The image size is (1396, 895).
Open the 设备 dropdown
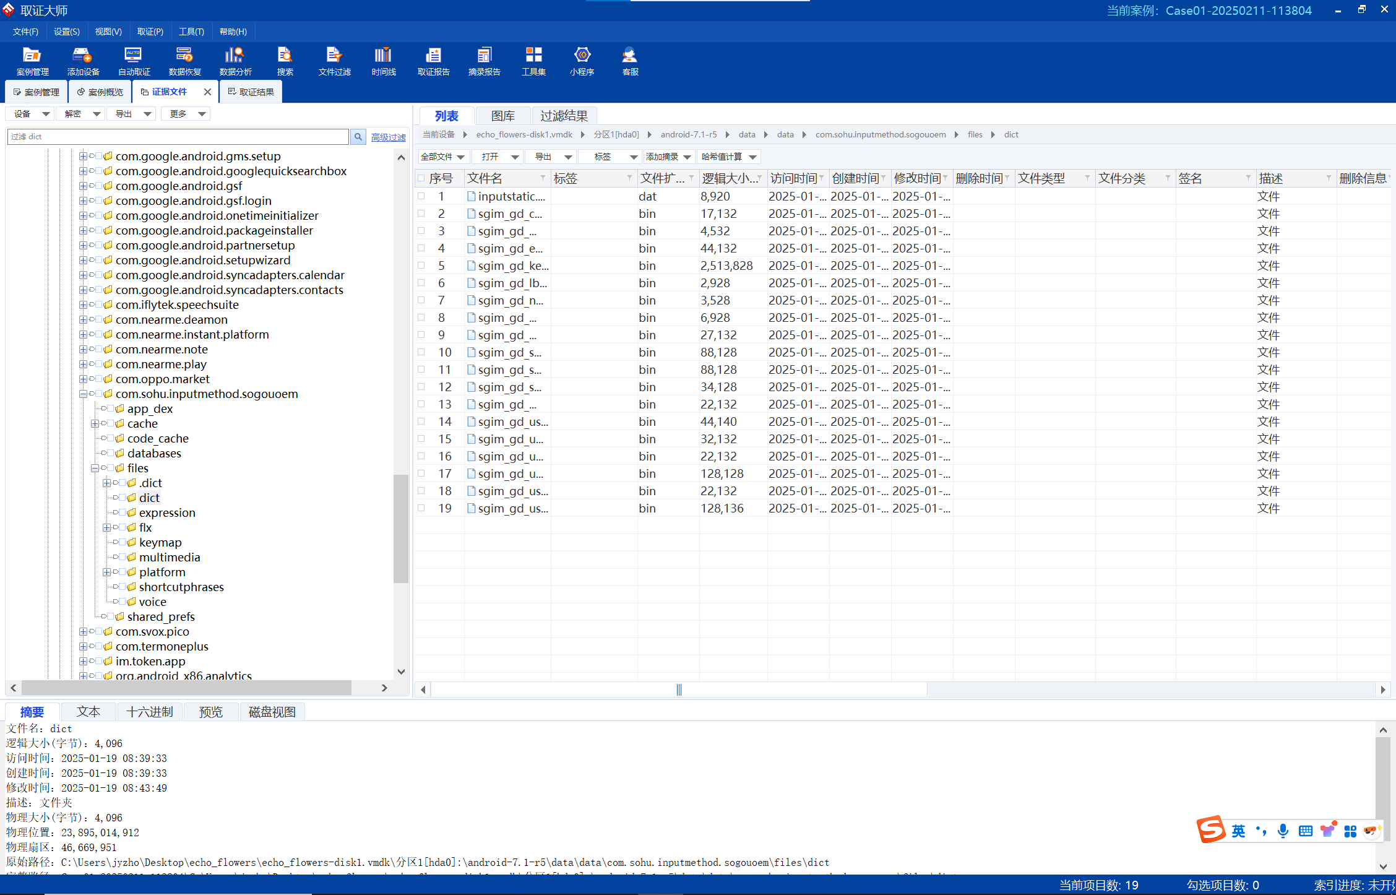tap(30, 114)
